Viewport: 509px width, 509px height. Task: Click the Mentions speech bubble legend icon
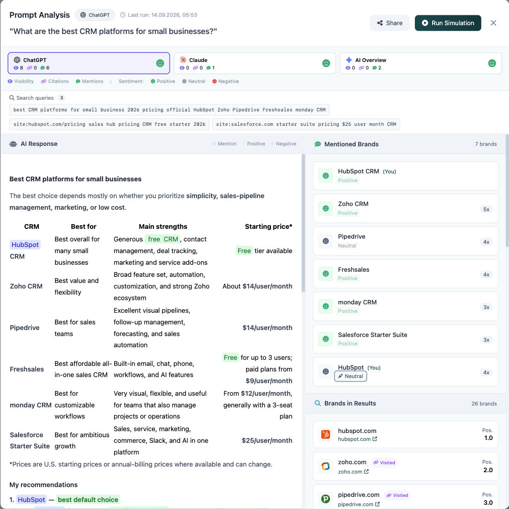point(78,82)
